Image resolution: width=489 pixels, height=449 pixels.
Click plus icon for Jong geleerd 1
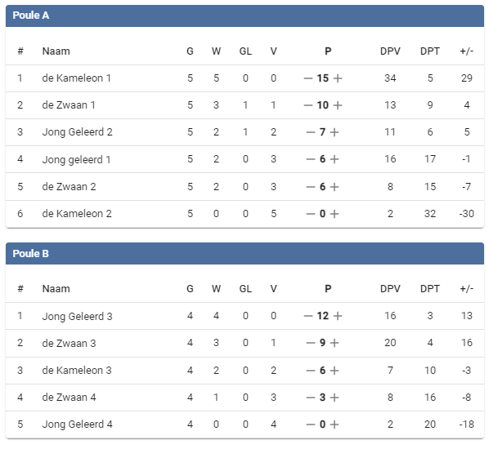click(334, 159)
